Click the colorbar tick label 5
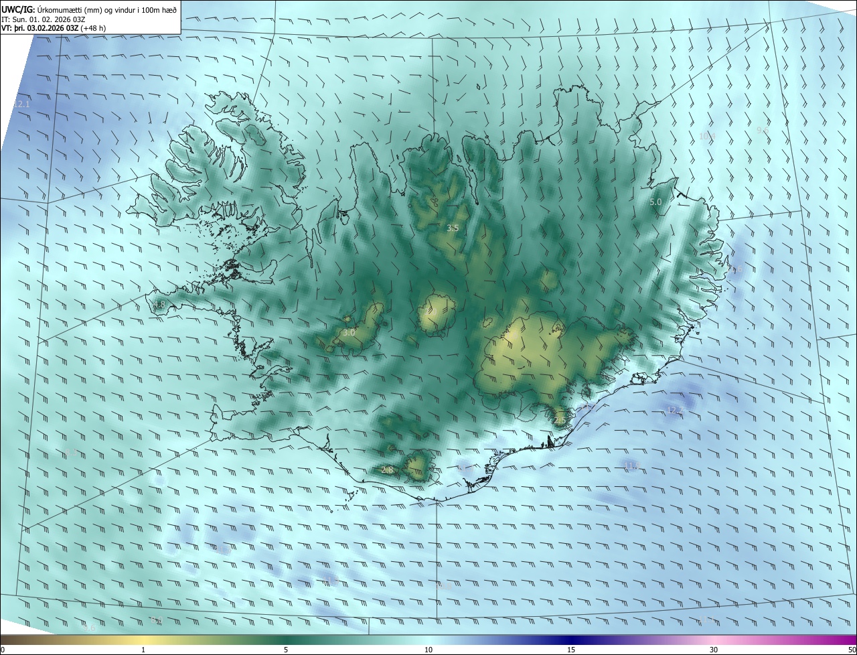Viewport: 857px width, 655px height. click(286, 650)
